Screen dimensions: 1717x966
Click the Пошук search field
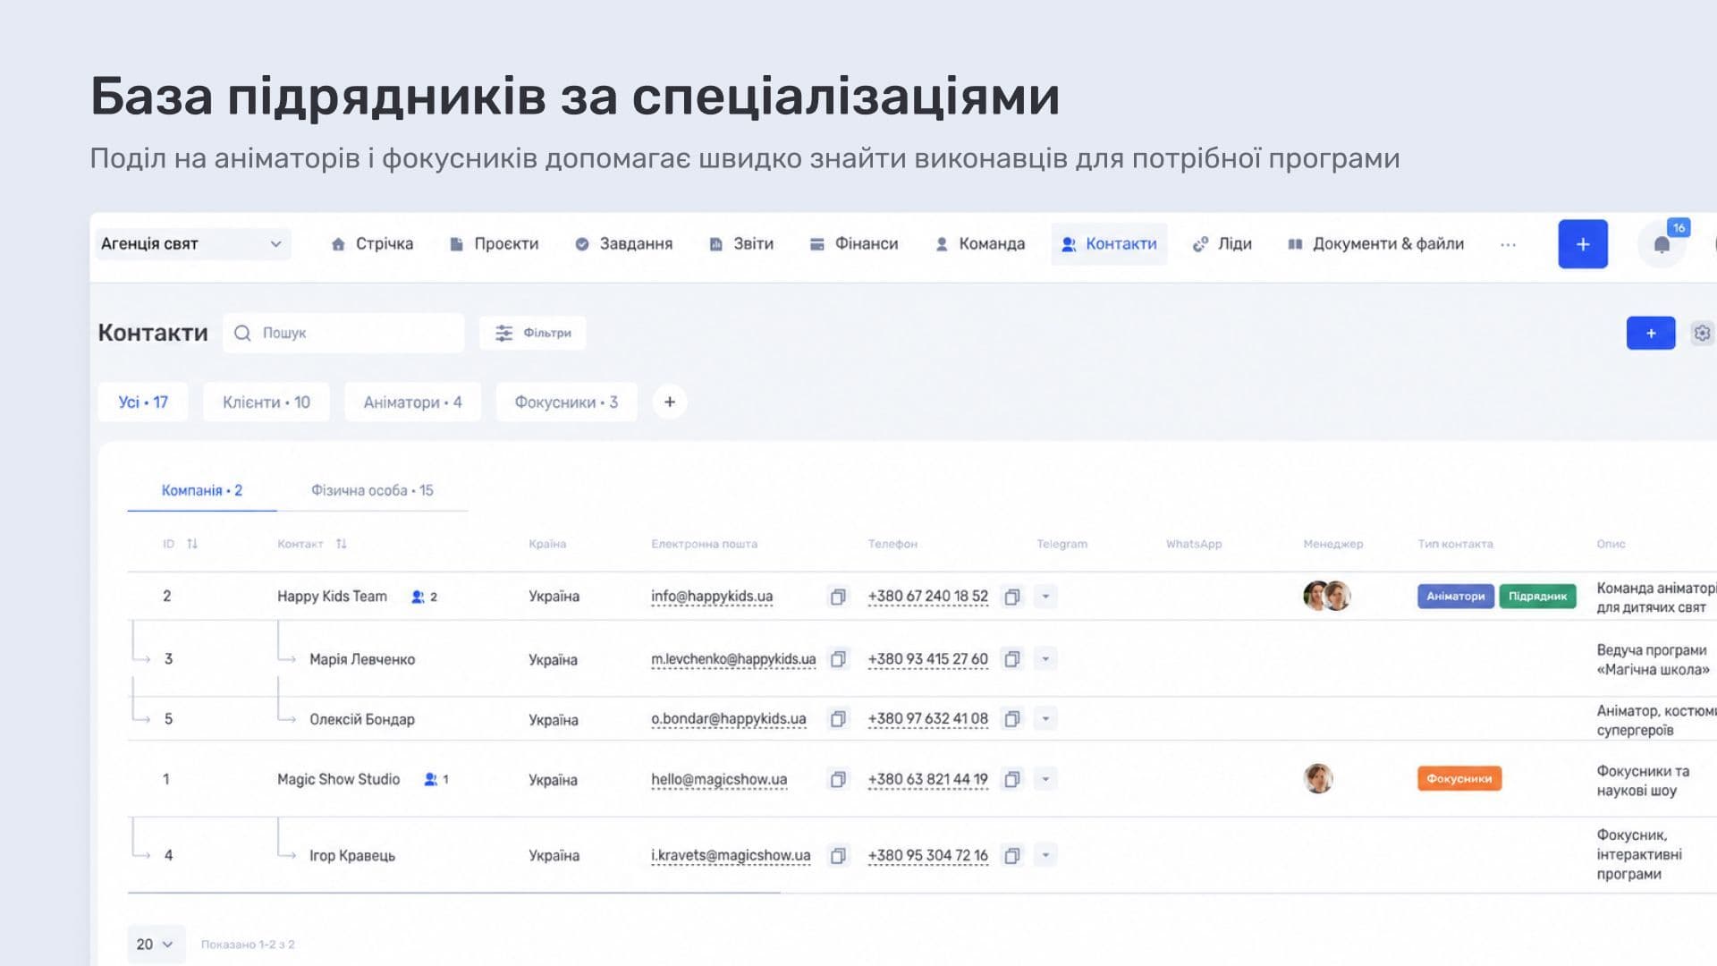pos(343,333)
